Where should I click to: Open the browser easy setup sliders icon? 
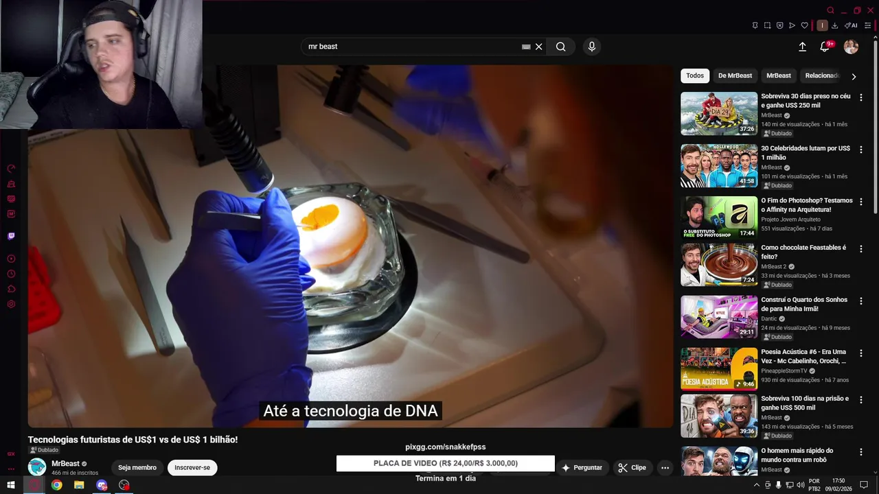(x=868, y=25)
